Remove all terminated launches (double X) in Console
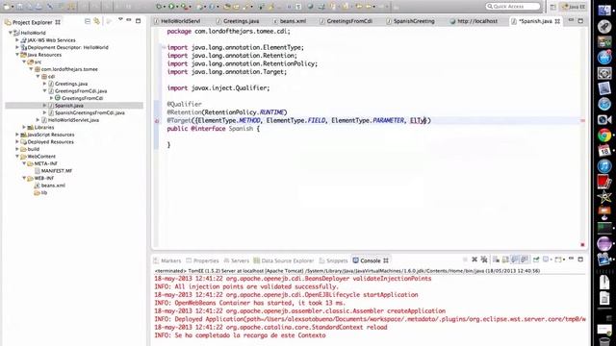Image resolution: width=616 pixels, height=346 pixels. point(484,259)
